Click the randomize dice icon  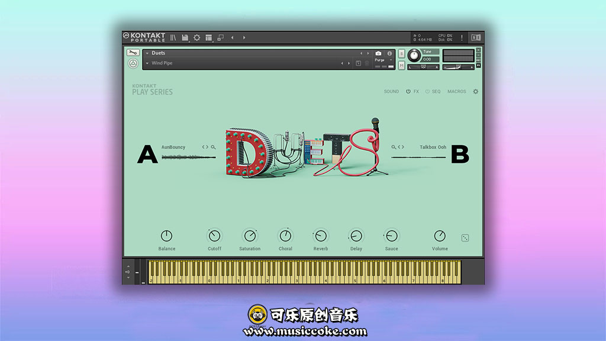465,238
